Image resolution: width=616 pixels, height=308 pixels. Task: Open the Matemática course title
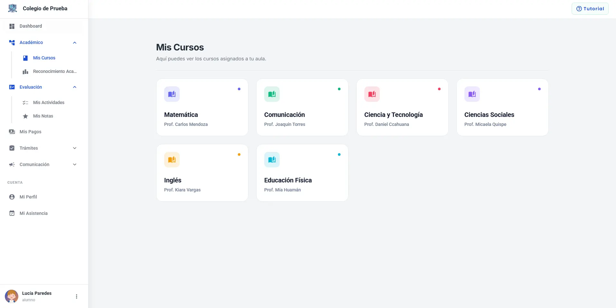tap(181, 115)
